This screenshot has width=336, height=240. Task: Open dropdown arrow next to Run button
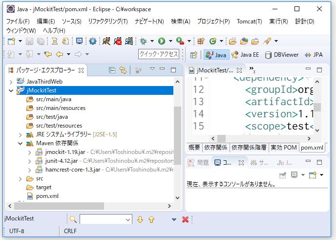(x=170, y=41)
